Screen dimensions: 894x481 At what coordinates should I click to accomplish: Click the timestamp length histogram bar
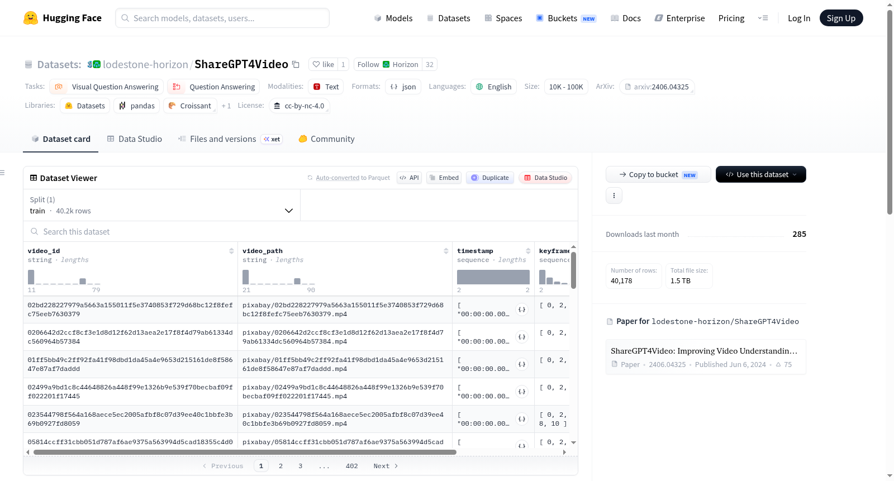[493, 277]
